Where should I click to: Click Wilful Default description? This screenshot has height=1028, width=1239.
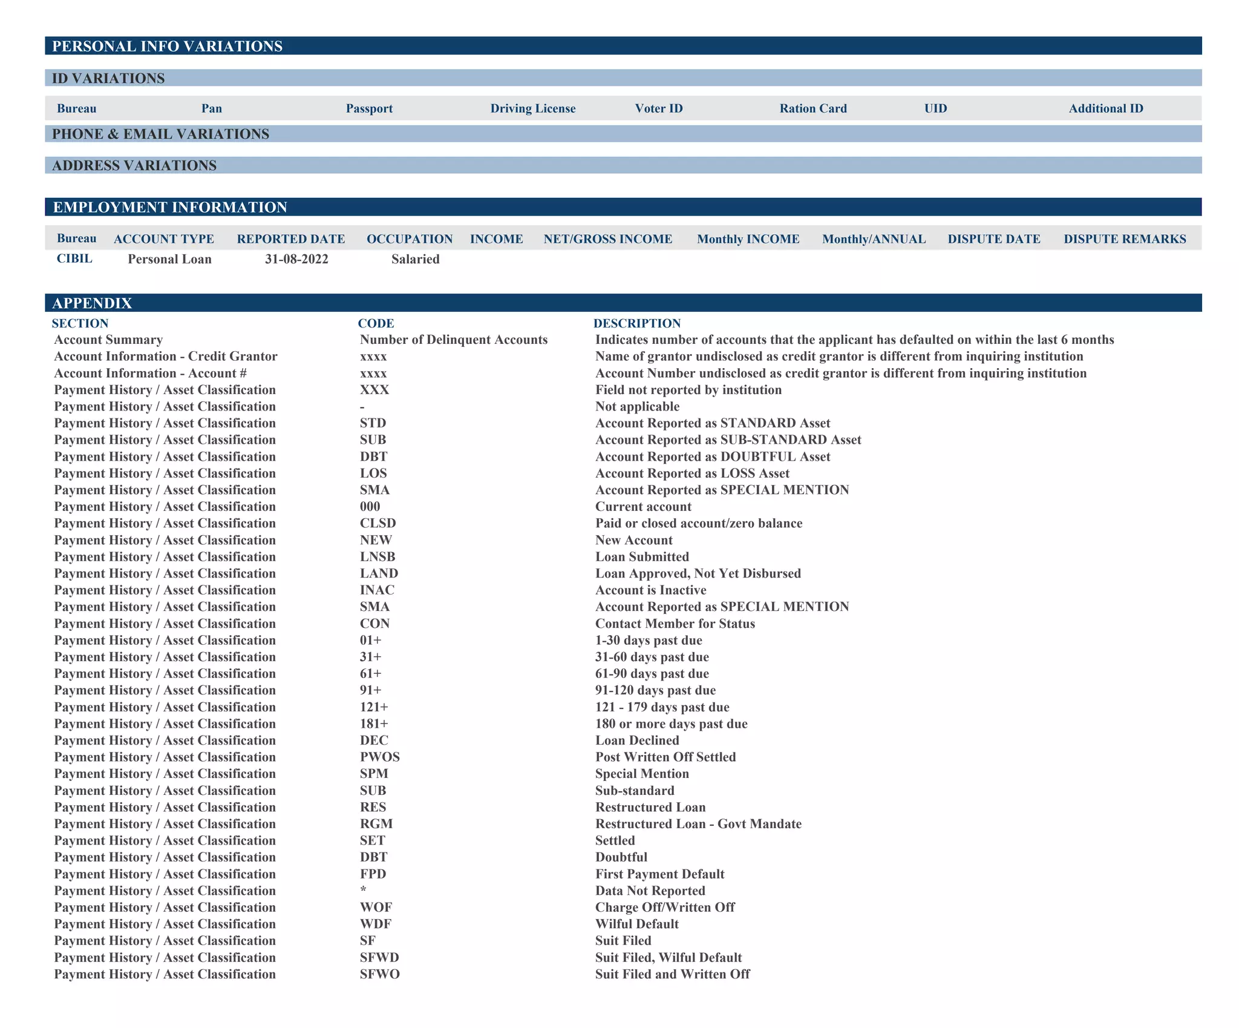click(x=637, y=924)
